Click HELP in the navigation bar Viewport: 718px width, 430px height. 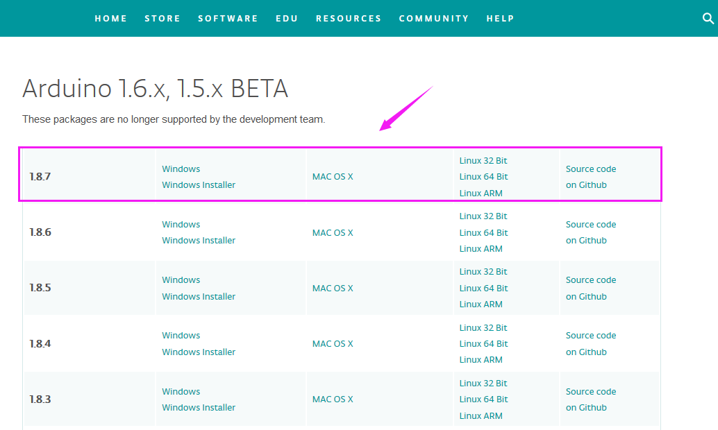[501, 18]
